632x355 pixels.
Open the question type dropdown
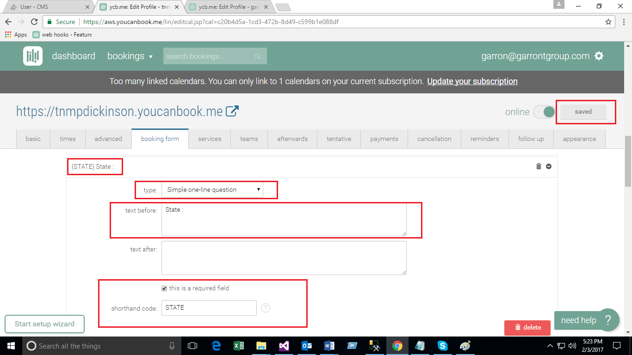click(x=212, y=190)
